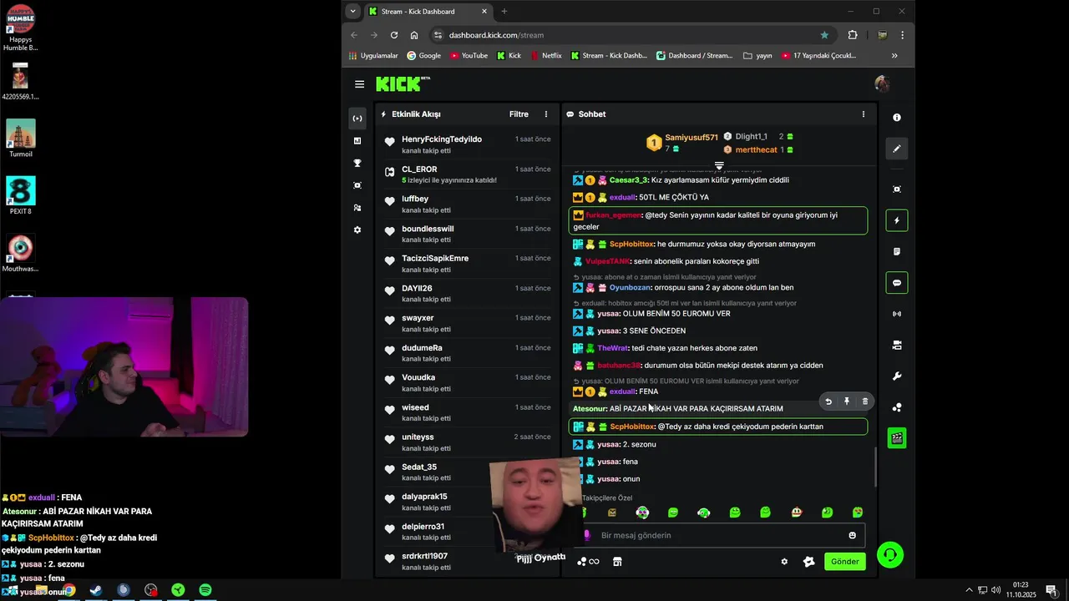Send message with Gönder button

(x=844, y=562)
